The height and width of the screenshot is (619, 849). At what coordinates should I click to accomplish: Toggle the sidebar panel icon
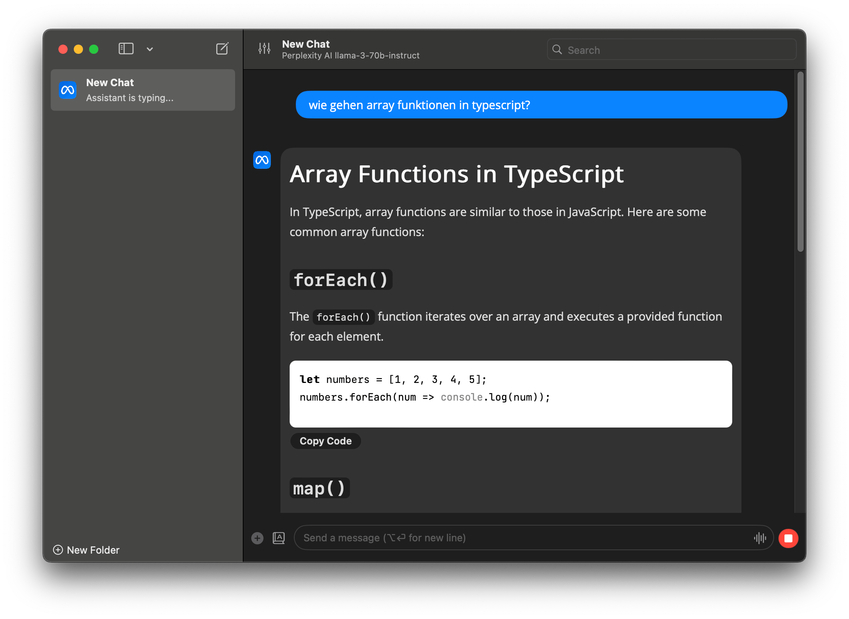pos(126,49)
